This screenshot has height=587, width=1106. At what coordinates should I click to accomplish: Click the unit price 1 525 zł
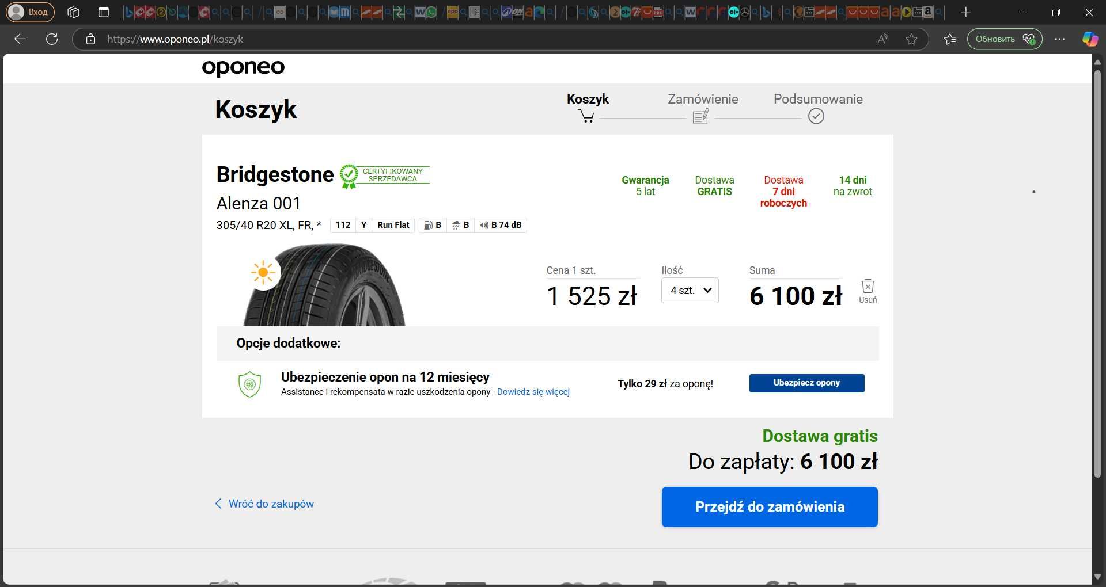(592, 296)
